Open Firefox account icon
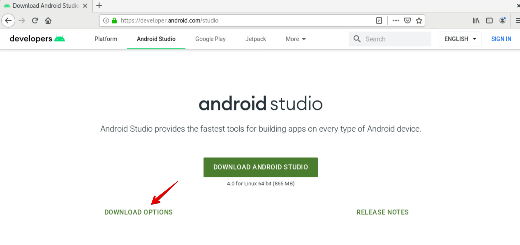The height and width of the screenshot is (245, 520). point(502,21)
